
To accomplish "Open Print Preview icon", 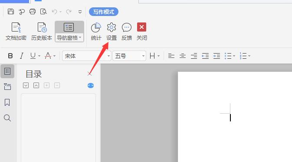I will pos(43,12).
